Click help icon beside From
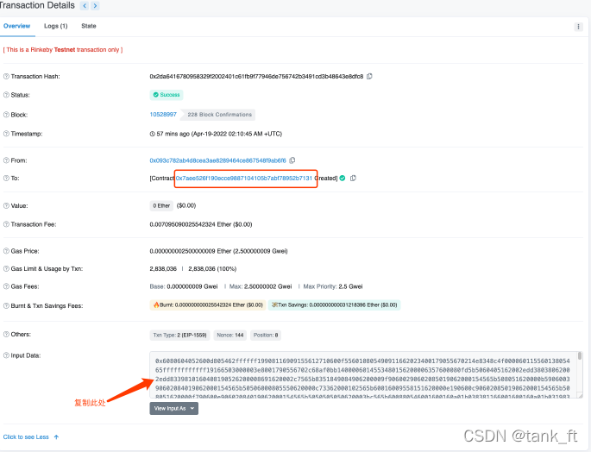591x452 pixels. point(6,160)
